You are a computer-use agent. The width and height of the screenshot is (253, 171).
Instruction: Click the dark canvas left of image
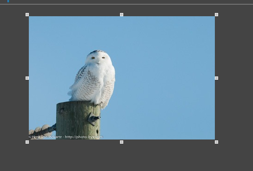[13, 77]
